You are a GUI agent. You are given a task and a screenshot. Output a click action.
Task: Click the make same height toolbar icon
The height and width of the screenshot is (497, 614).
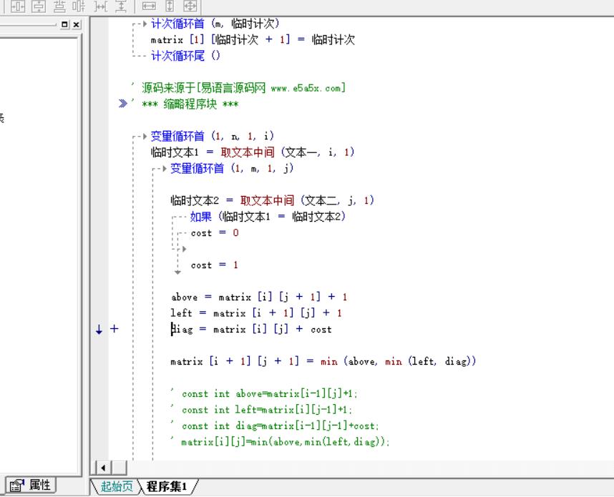coord(170,6)
